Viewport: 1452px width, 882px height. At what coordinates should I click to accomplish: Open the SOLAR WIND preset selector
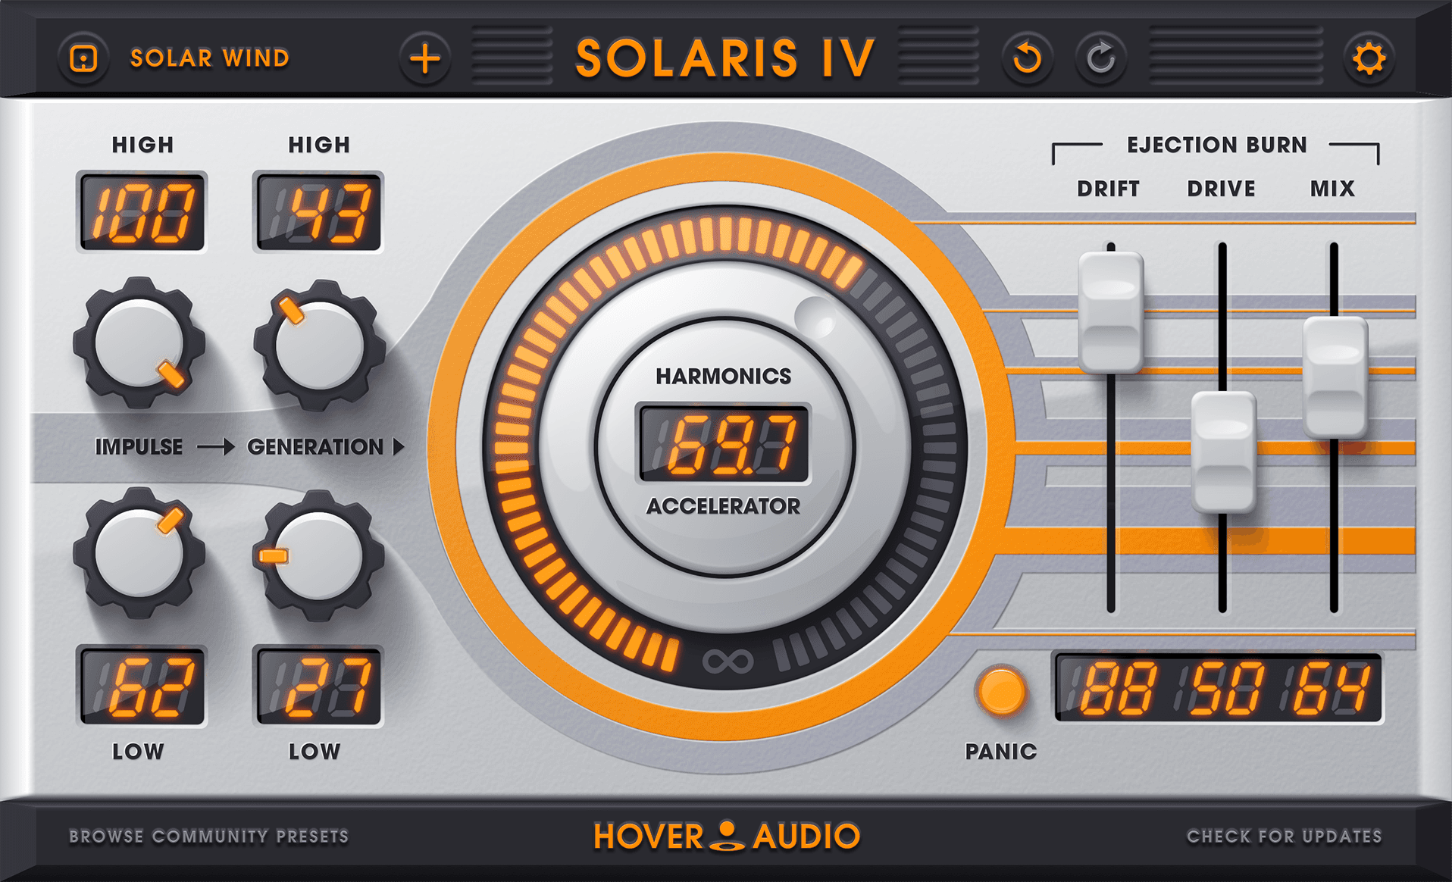(208, 58)
